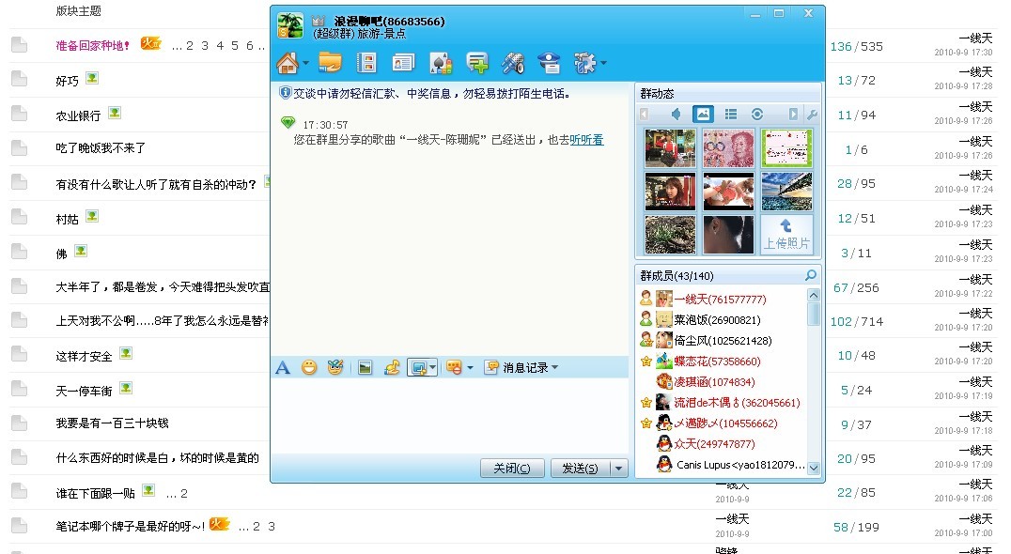
Task: Open the group shared files folder icon
Action: tap(331, 62)
